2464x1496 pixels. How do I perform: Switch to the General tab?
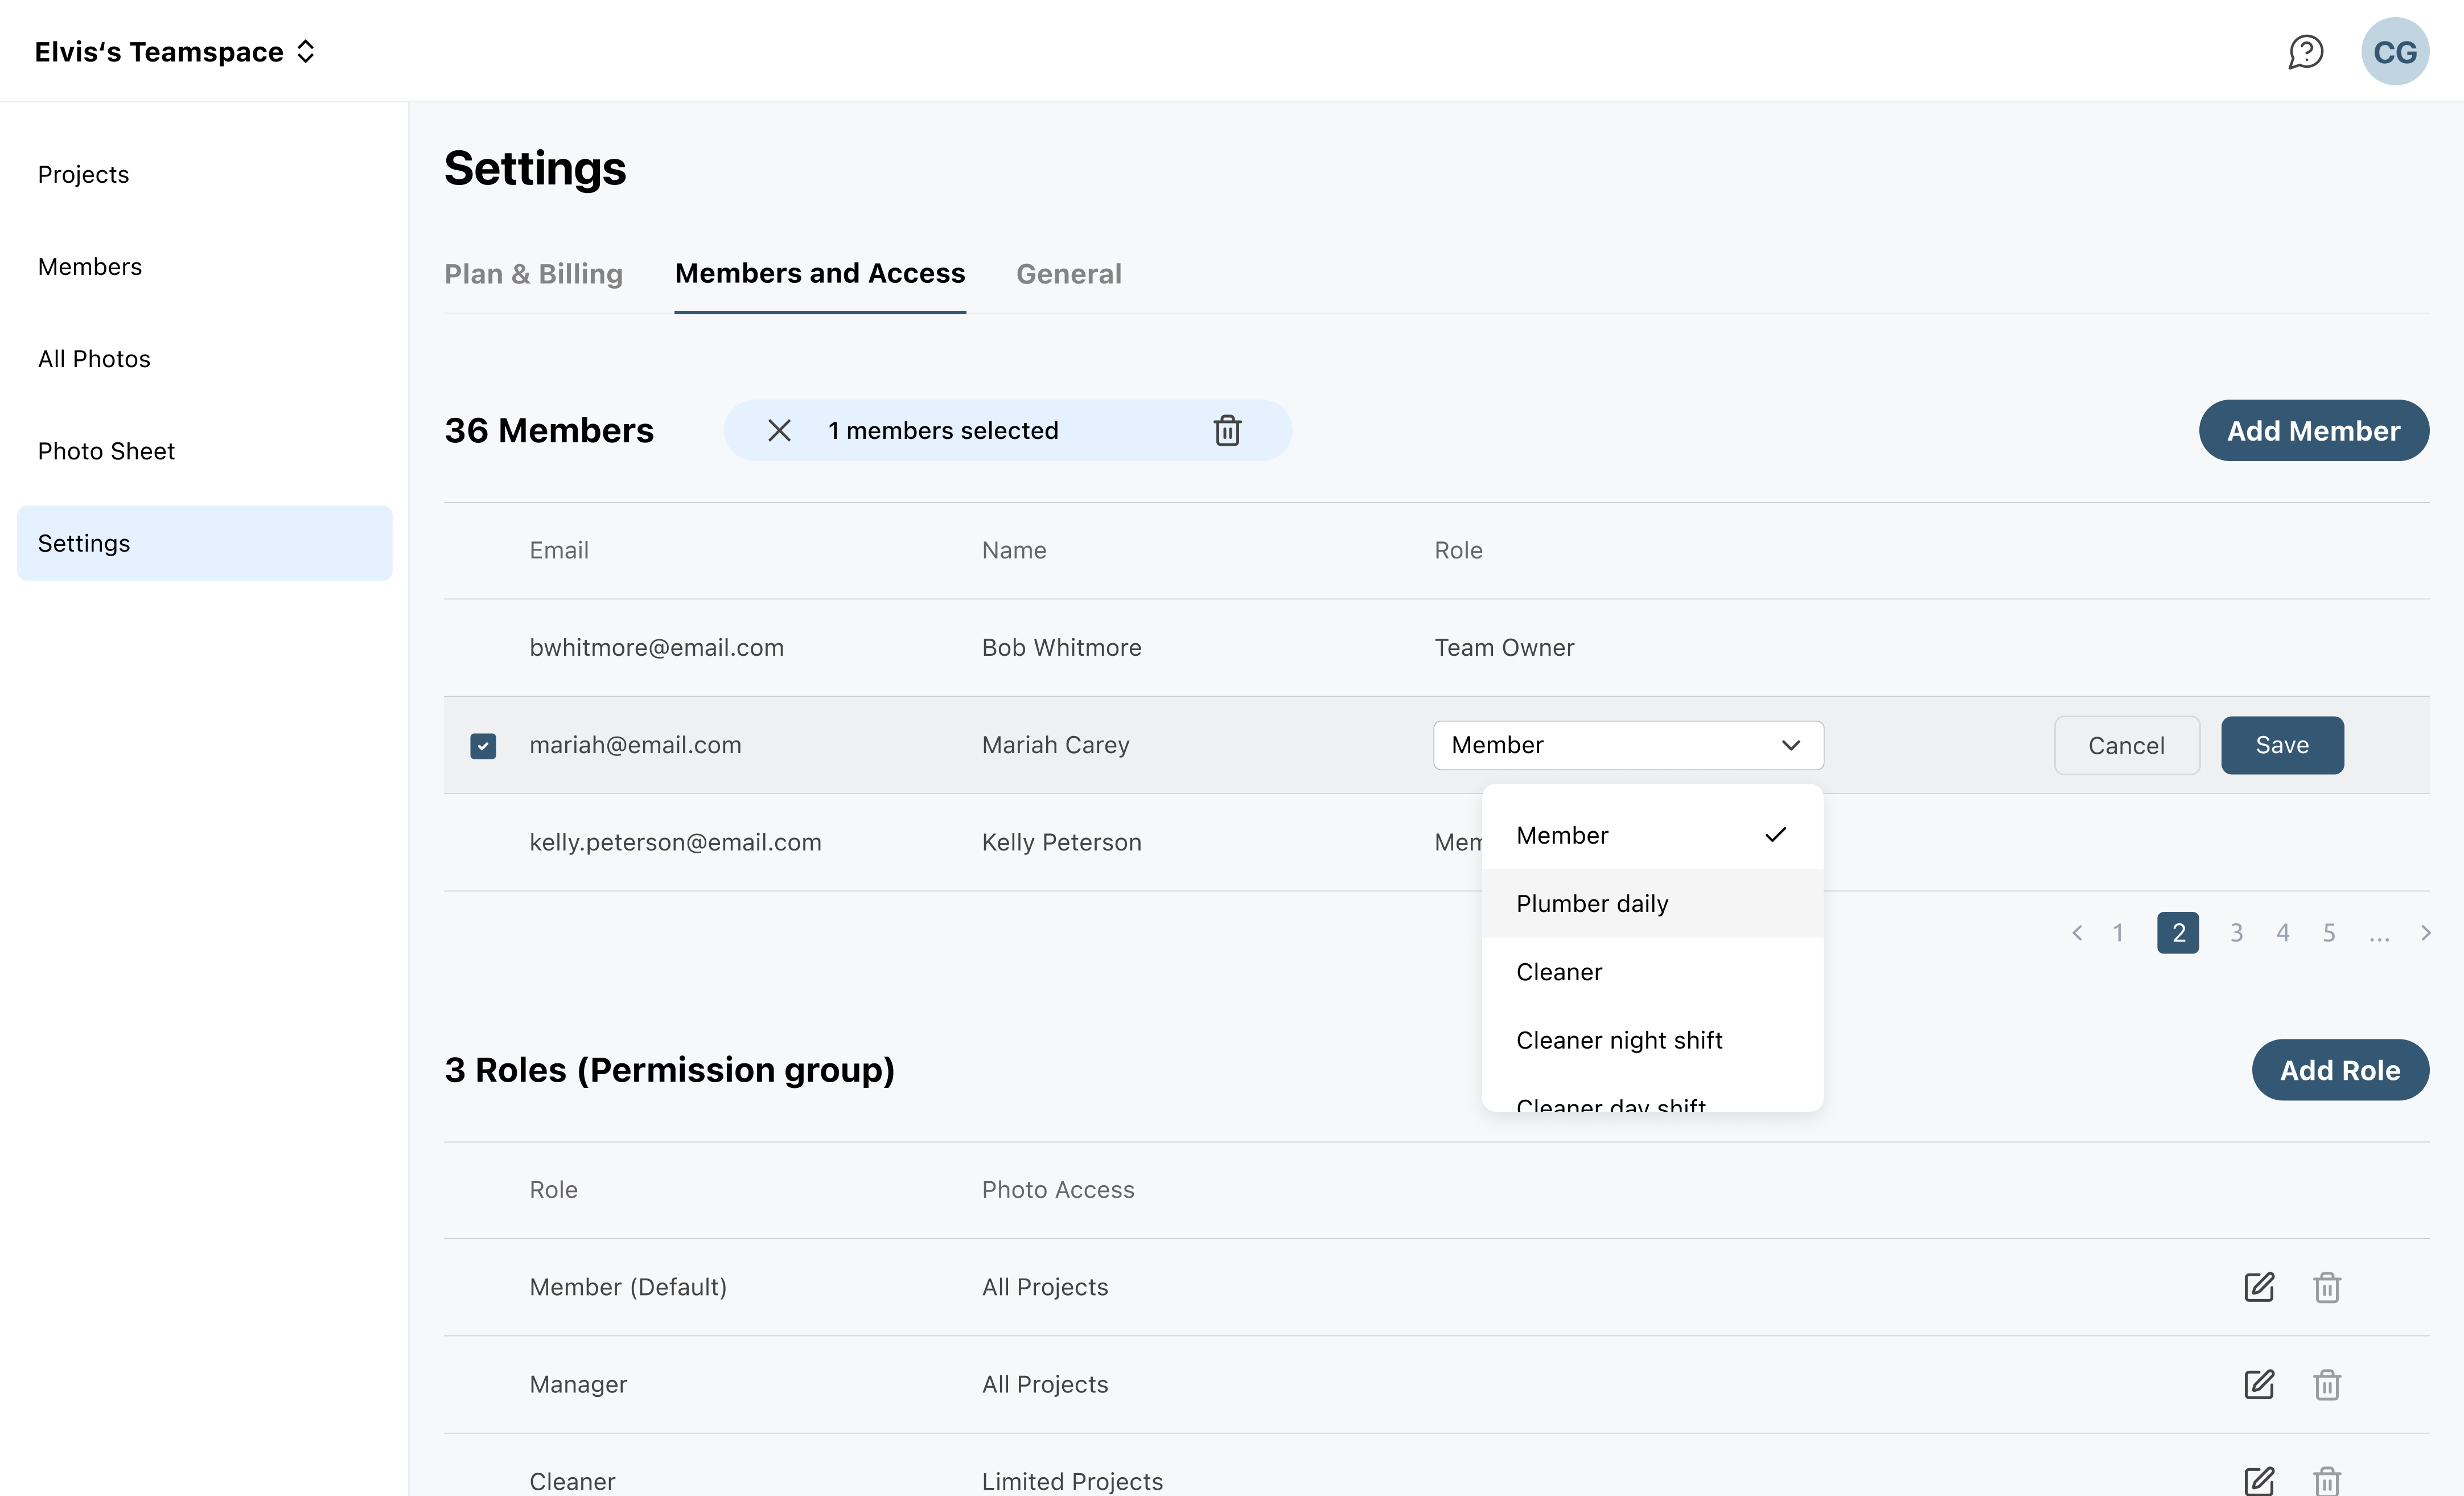[x=1068, y=274]
